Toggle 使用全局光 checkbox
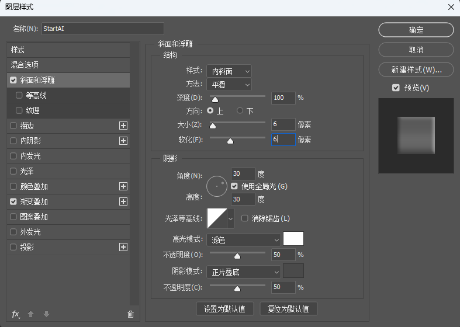Screen dimensions: 460x327 (x=234, y=186)
